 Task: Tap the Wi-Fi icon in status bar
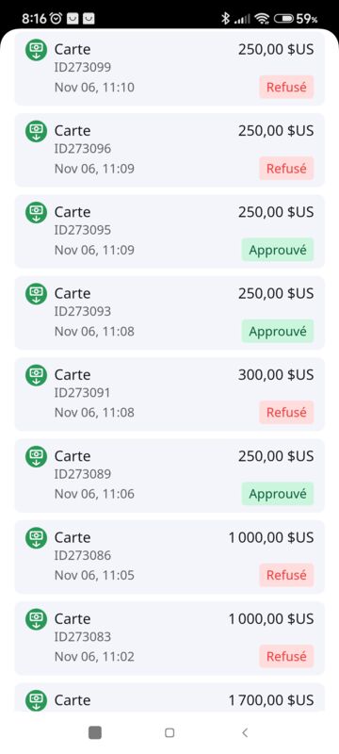[x=262, y=19]
